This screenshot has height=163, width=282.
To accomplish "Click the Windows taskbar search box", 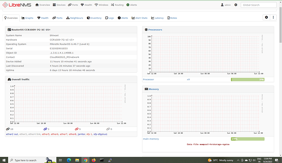I will (32, 160).
